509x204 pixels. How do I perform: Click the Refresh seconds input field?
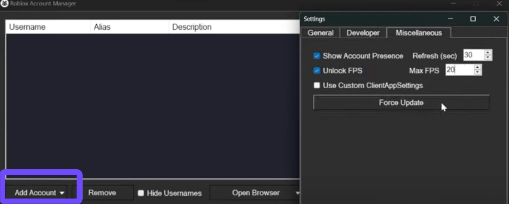point(473,55)
